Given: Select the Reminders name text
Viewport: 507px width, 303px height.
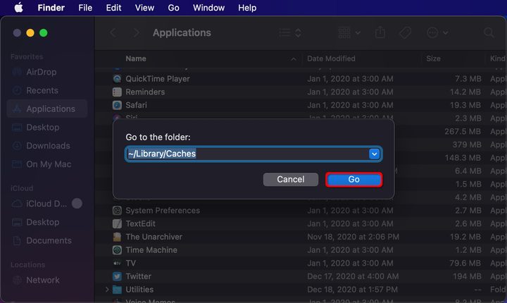Looking at the screenshot, I should [145, 92].
